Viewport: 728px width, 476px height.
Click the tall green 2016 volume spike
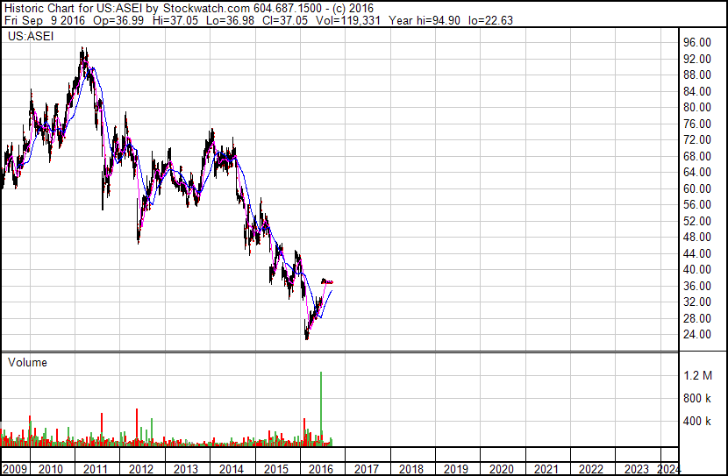tap(321, 409)
